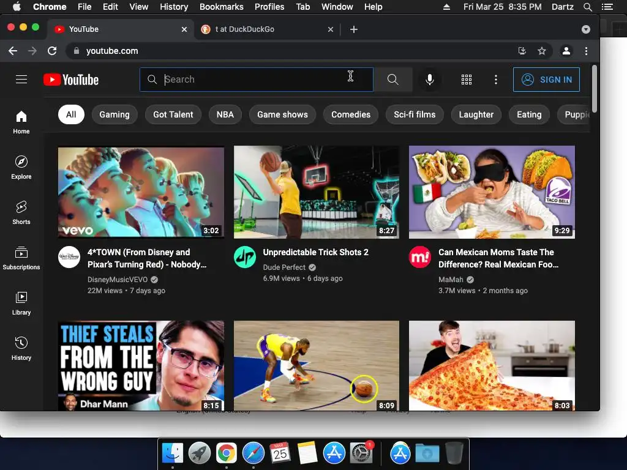Open the Chrome profile icon
This screenshot has width=627, height=470.
pos(566,51)
